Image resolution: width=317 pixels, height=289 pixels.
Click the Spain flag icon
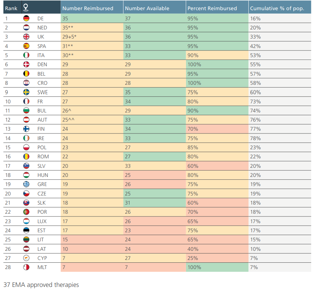tap(26, 46)
